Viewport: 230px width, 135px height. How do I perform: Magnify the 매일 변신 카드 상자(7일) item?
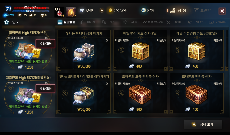(x=121, y=50)
